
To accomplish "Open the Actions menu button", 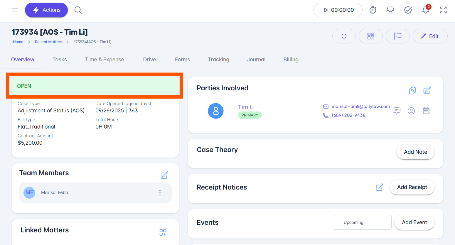I will [x=46, y=10].
